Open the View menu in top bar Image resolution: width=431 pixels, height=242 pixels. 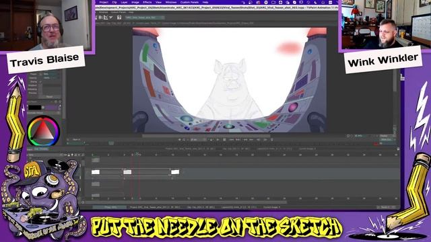pyautogui.click(x=159, y=2)
